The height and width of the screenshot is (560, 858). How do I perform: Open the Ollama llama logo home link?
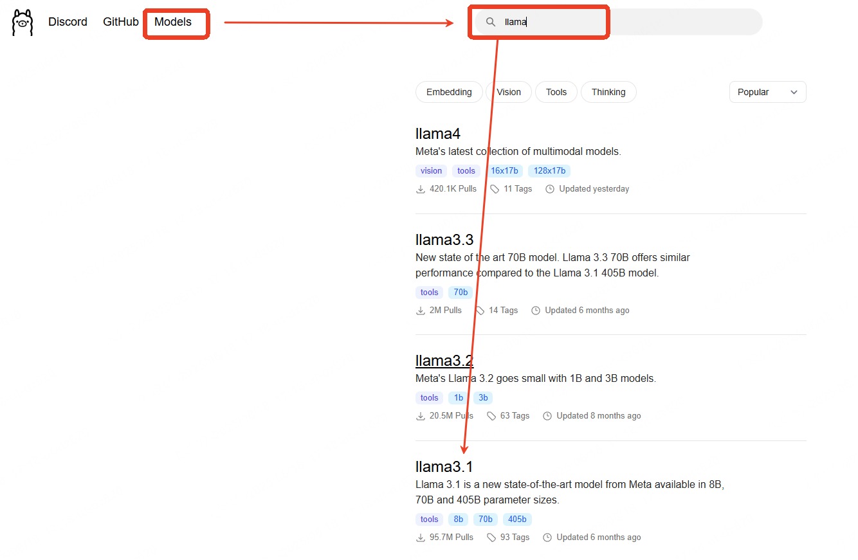[22, 23]
